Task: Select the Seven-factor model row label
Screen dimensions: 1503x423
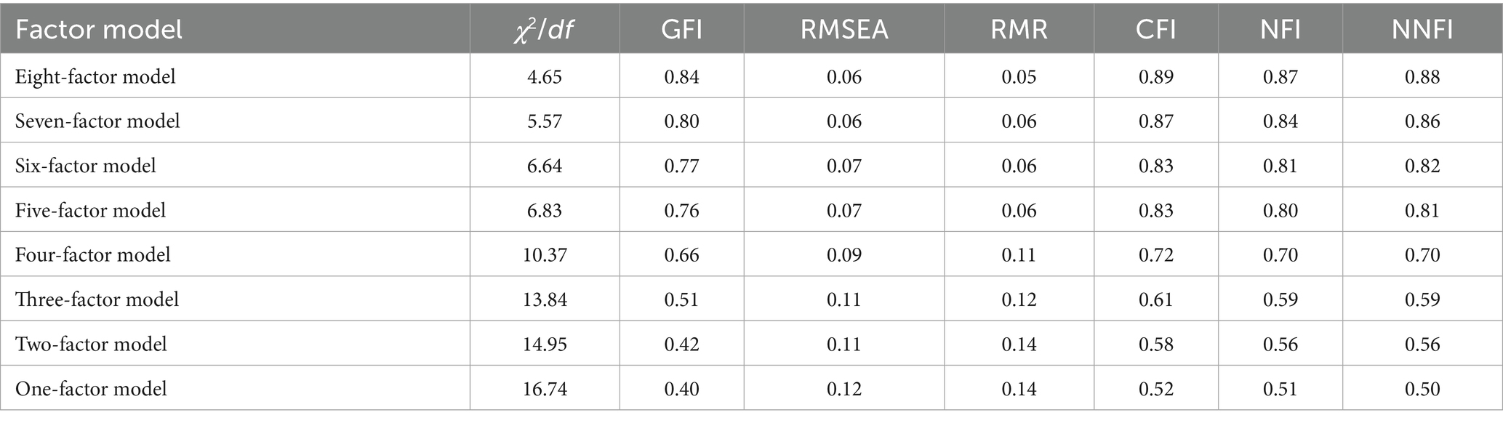Action: (97, 121)
